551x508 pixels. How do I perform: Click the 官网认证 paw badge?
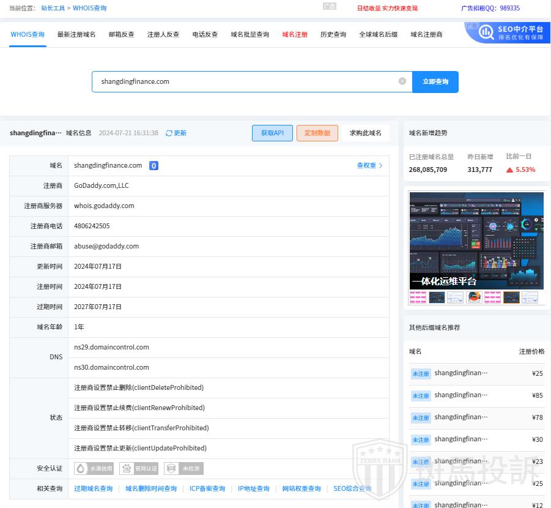[x=139, y=469]
